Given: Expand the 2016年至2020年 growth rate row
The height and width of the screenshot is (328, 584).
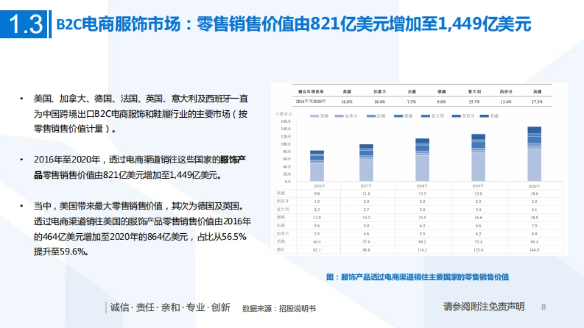Looking at the screenshot, I should coord(311,101).
